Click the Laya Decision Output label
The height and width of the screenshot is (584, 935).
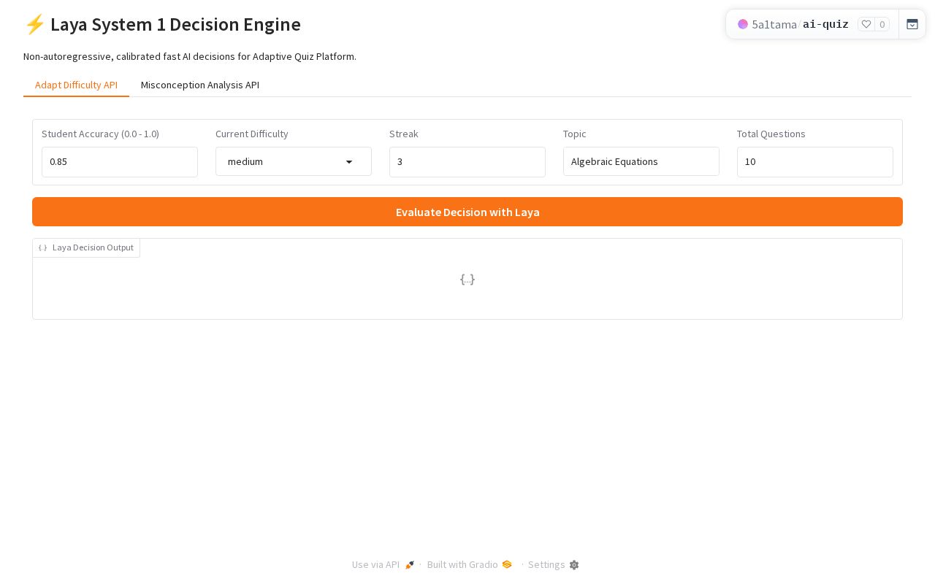[86, 247]
